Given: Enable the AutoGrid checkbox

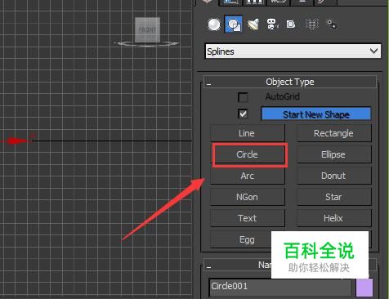Looking at the screenshot, I should (243, 97).
